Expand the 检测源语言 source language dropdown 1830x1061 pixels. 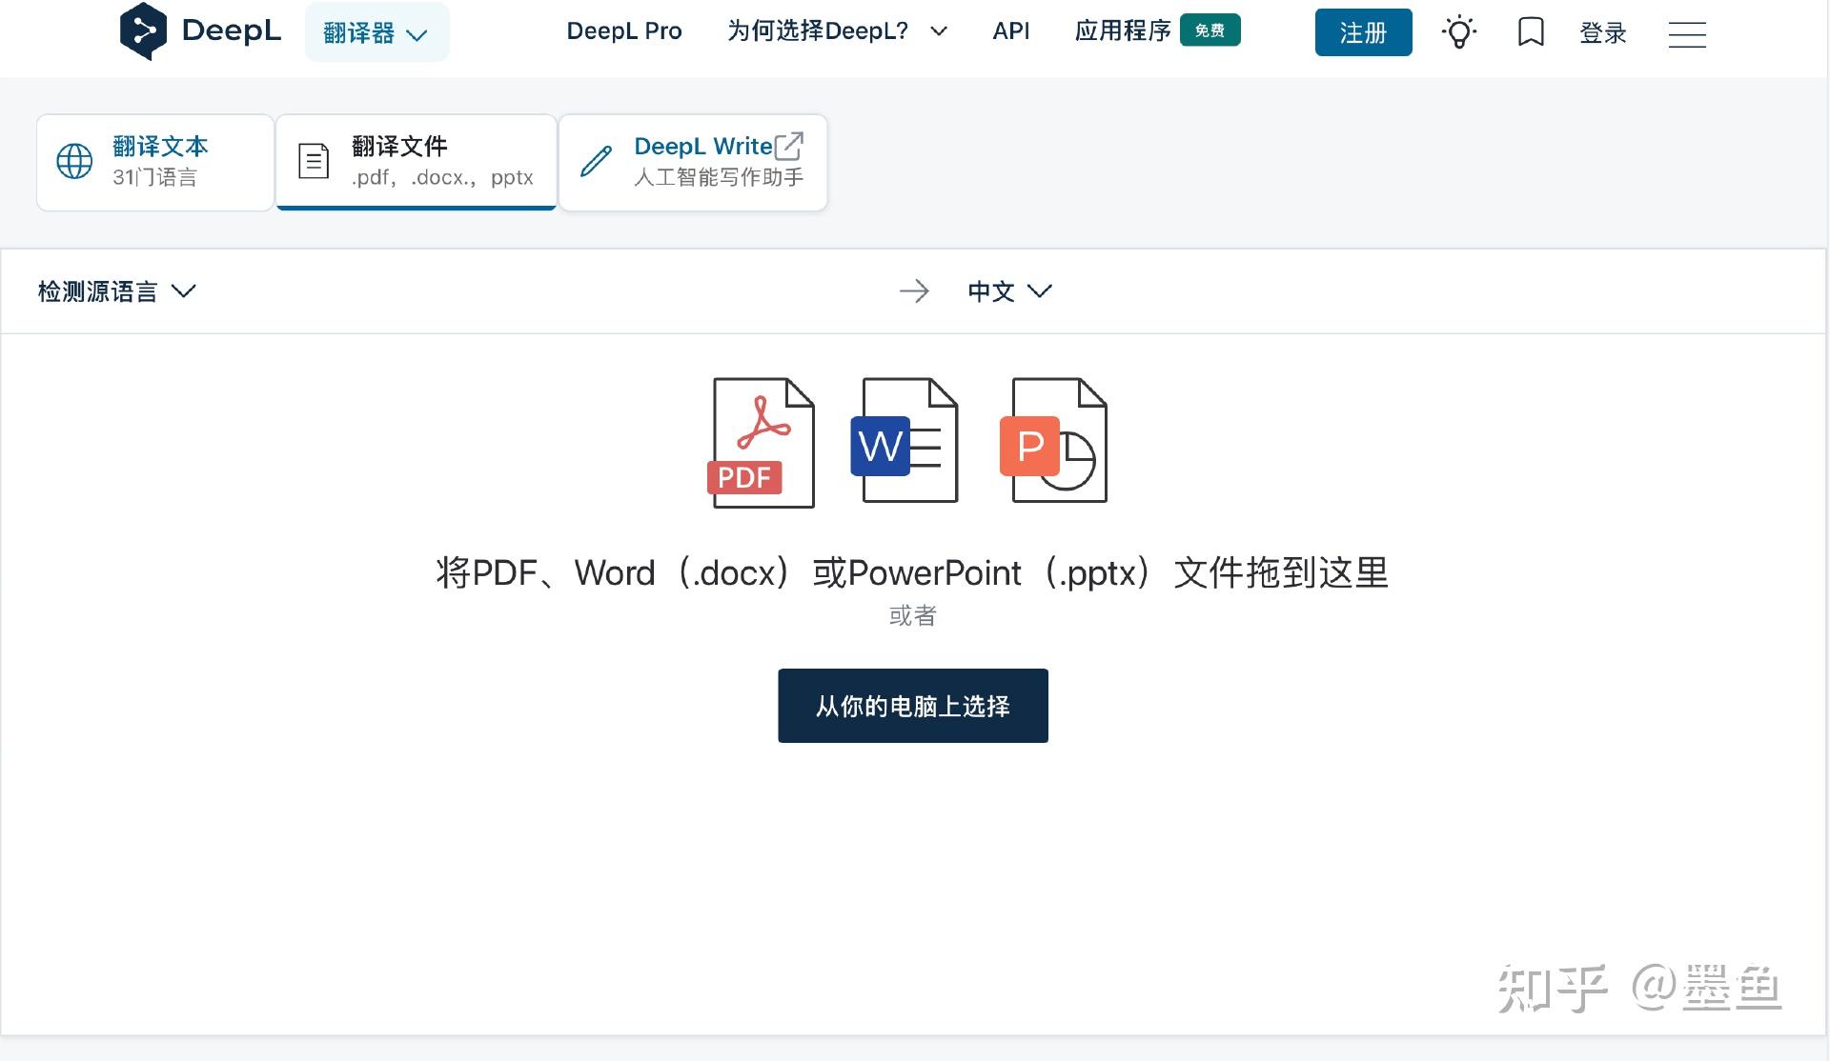point(116,291)
